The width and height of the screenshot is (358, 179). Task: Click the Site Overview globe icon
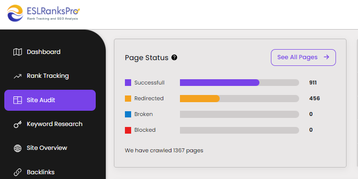coord(18,148)
